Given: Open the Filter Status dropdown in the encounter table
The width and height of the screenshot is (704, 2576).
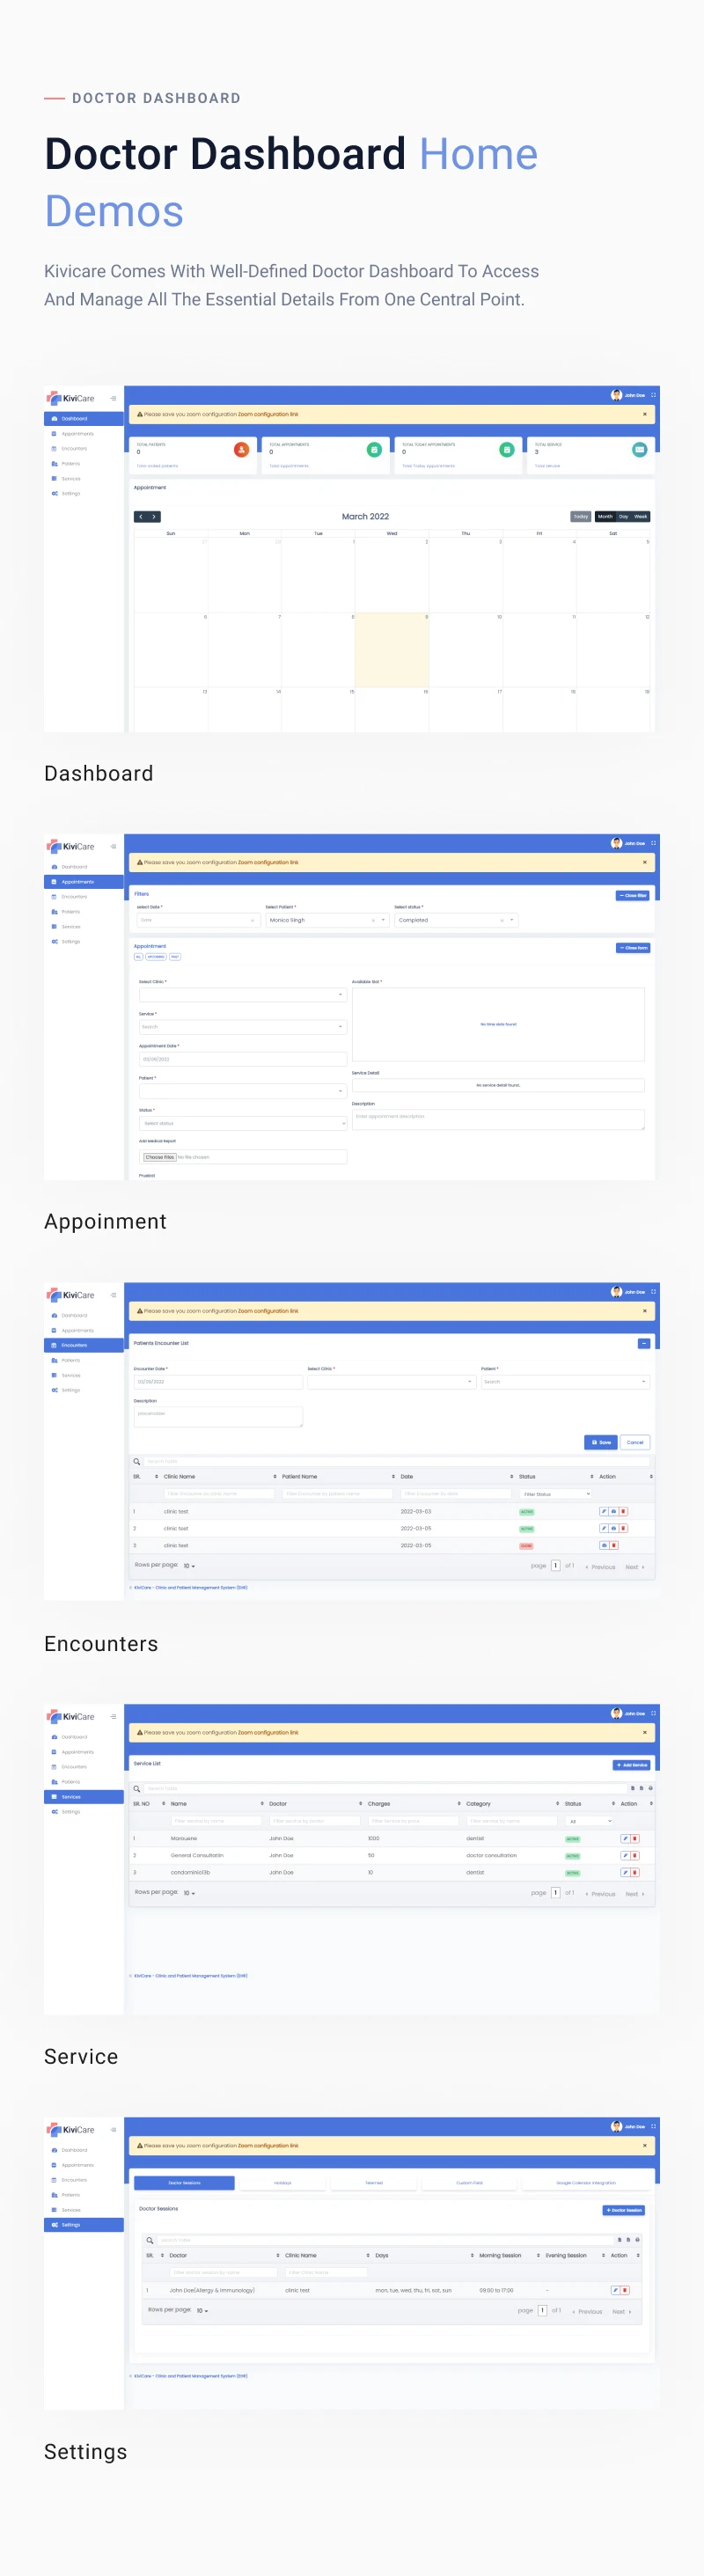Looking at the screenshot, I should [556, 1494].
